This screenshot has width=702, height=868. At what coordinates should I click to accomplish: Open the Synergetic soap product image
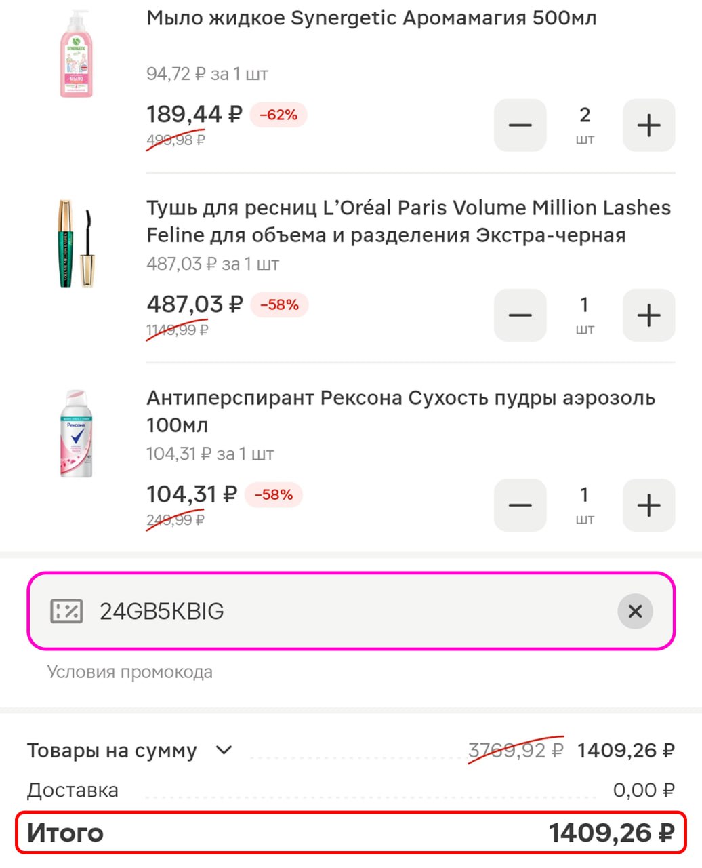coord(75,54)
